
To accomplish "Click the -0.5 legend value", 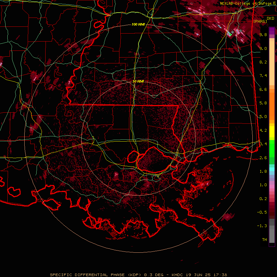I will point(262,212).
